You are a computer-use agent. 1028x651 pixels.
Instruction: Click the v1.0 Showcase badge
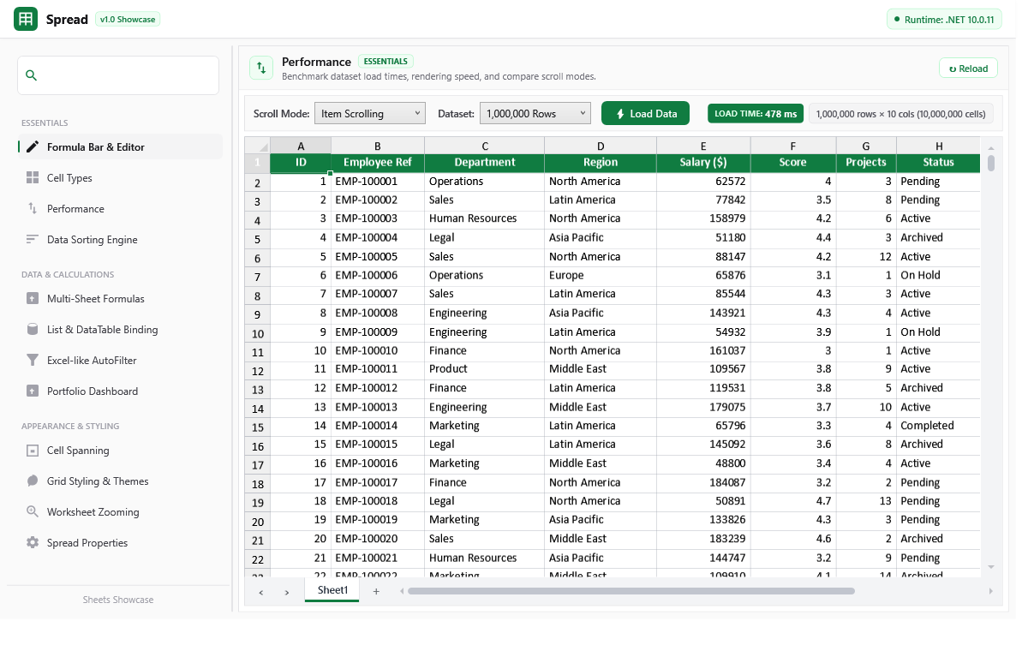[128, 19]
